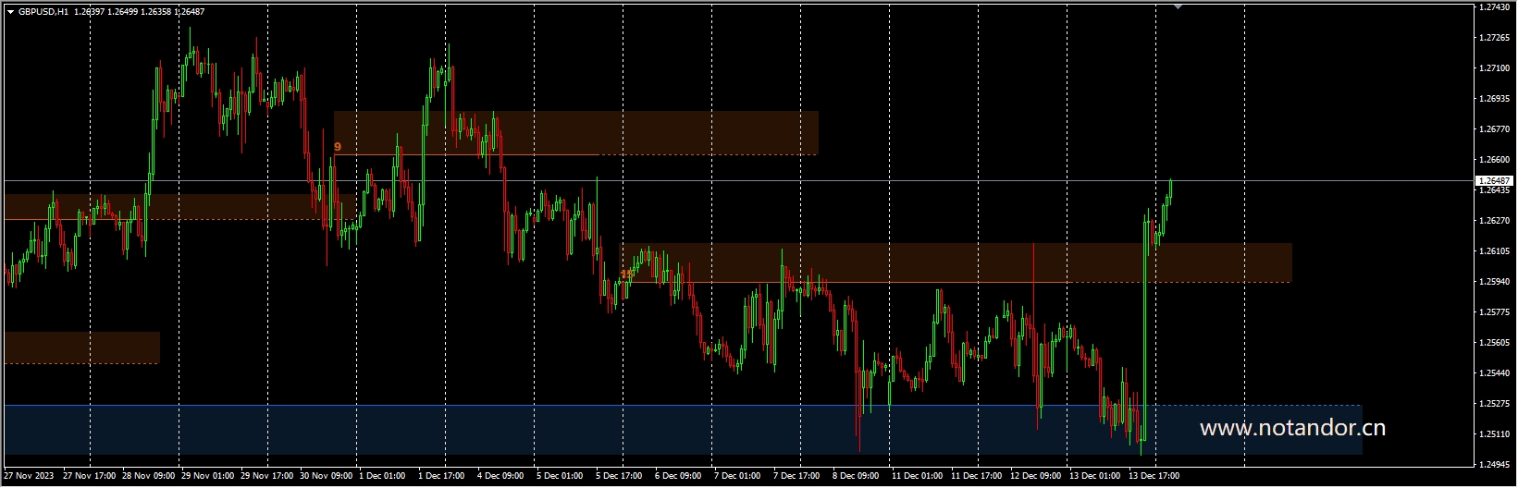The width and height of the screenshot is (1518, 488).
Task: Click the low value 1.26358 in chart header
Action: pos(156,11)
